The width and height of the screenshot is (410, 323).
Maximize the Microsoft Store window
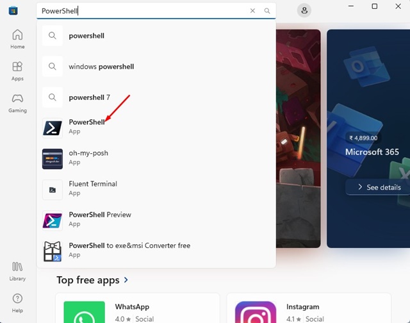[374, 6]
